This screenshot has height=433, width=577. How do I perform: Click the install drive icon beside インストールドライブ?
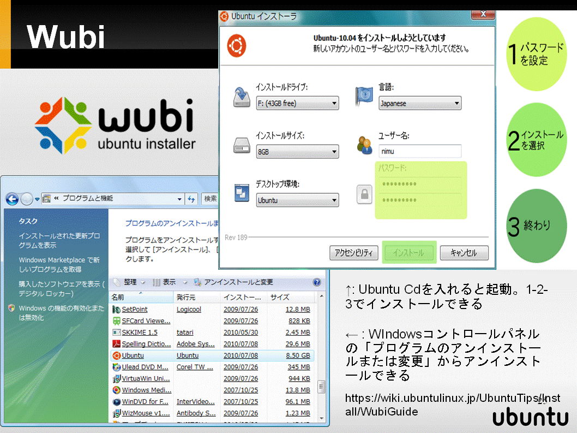pyautogui.click(x=242, y=97)
